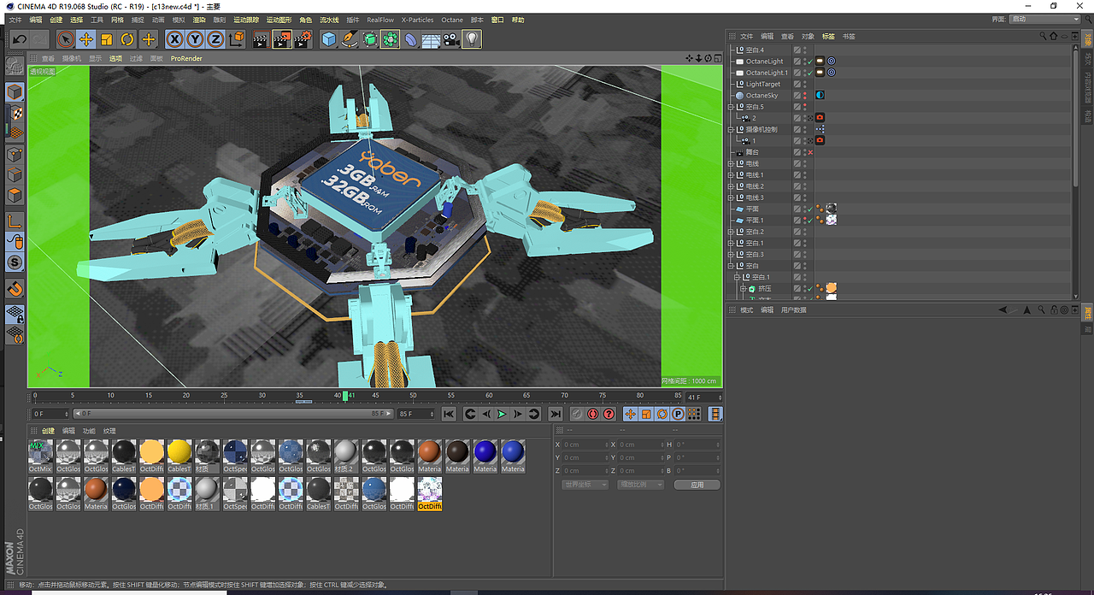This screenshot has width=1094, height=595.
Task: Activate the Scale tool
Action: coord(107,39)
